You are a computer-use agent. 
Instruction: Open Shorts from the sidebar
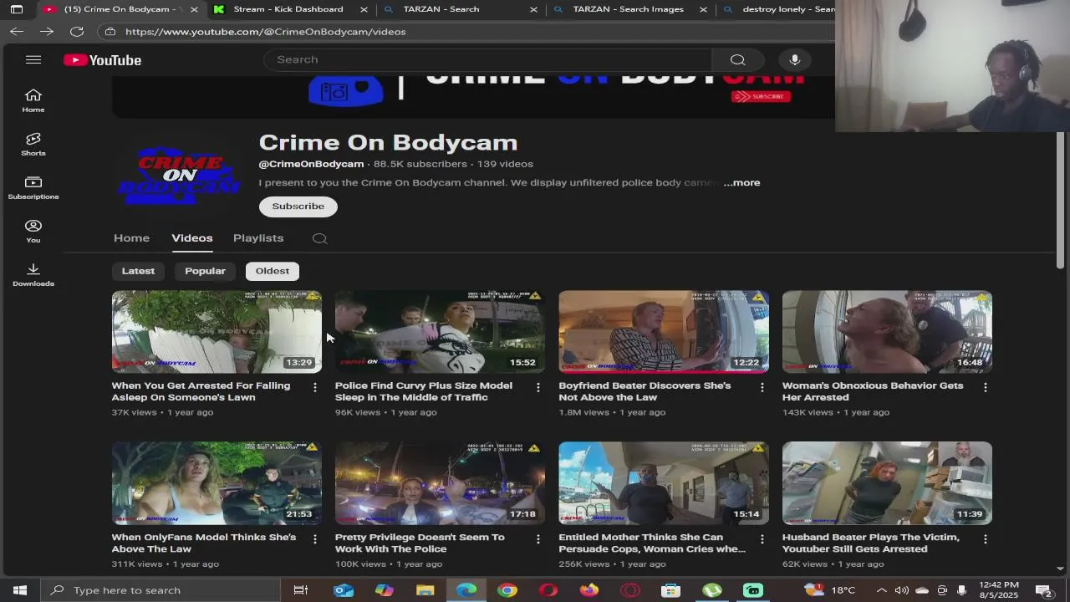[x=33, y=144]
